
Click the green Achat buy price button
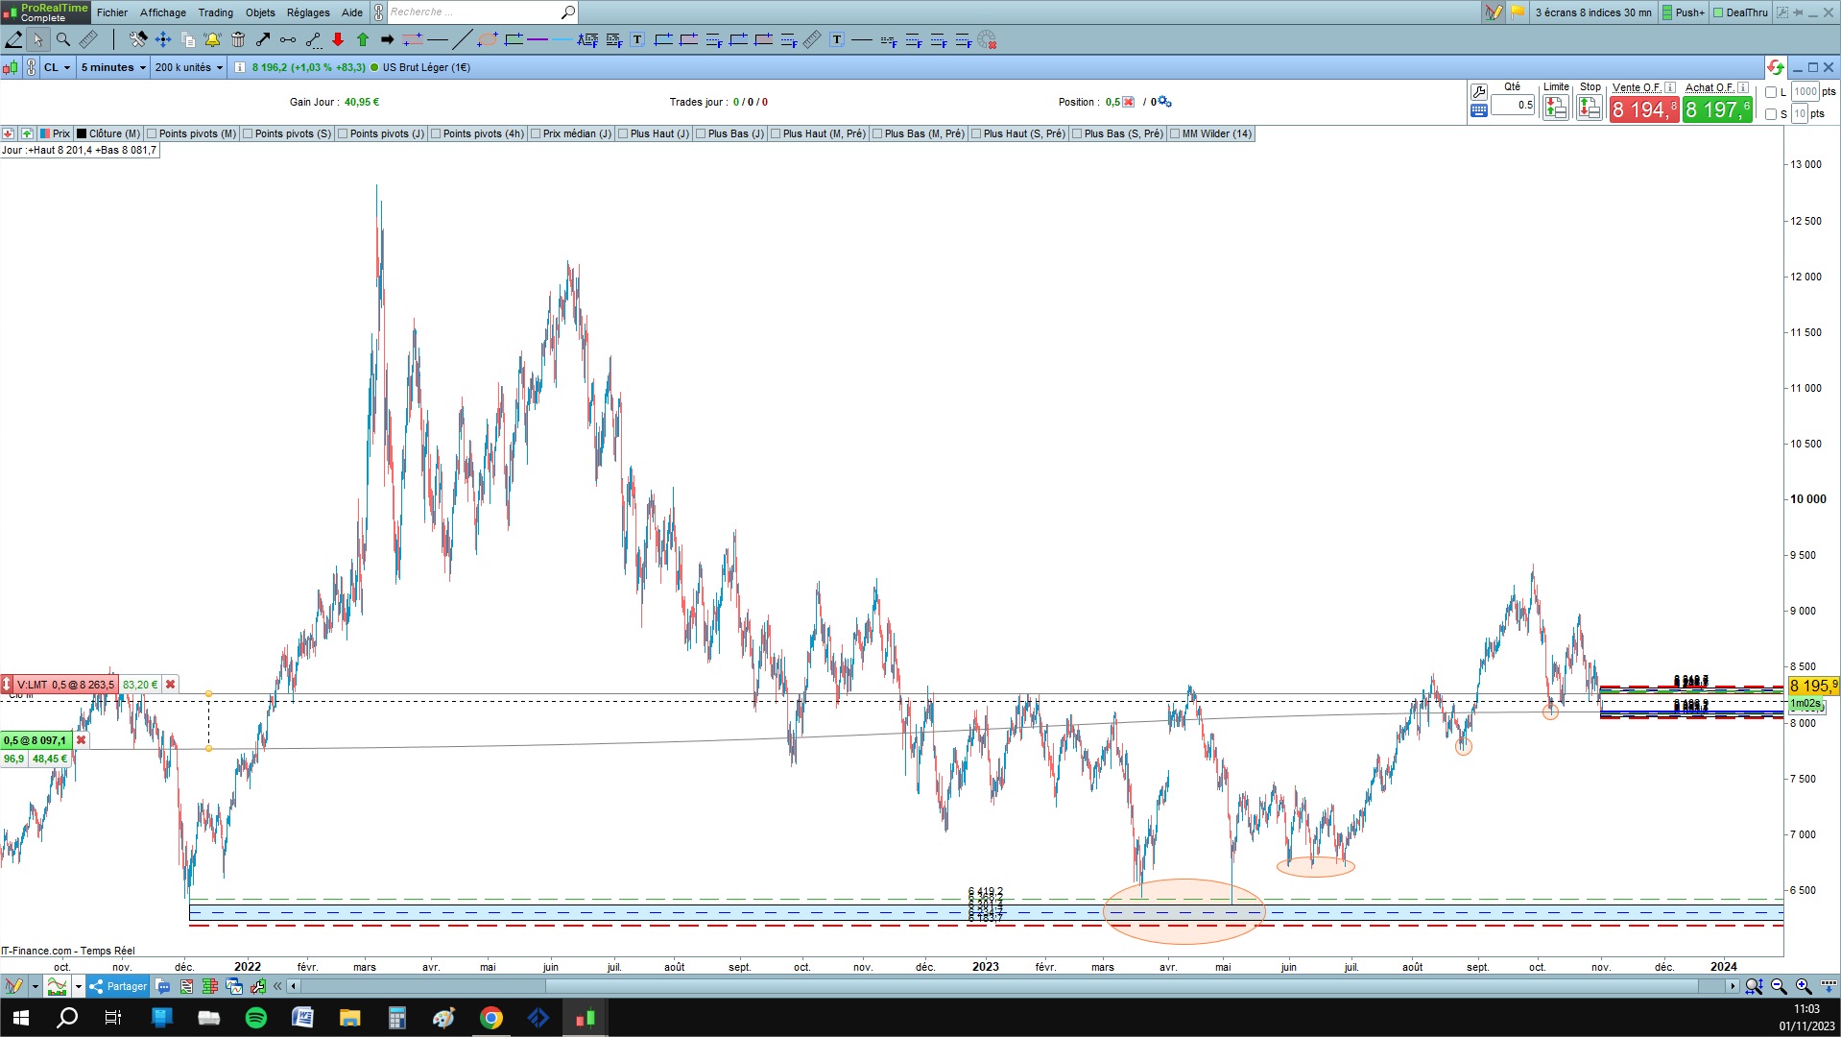click(1718, 109)
